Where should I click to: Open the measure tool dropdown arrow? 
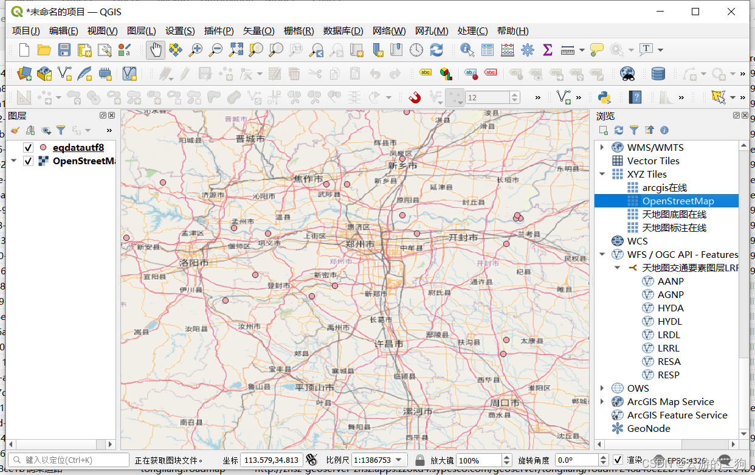(582, 50)
